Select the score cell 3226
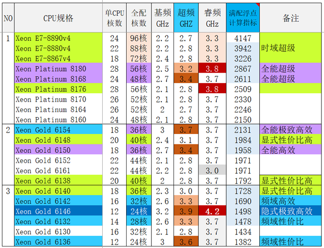The width and height of the screenshot is (324, 248). (243, 58)
